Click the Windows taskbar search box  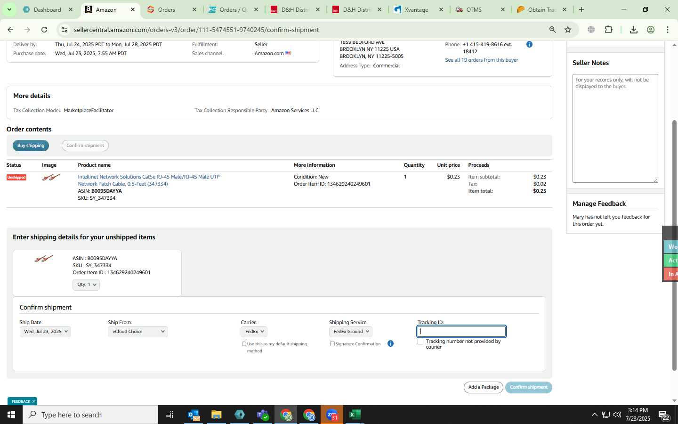90,415
